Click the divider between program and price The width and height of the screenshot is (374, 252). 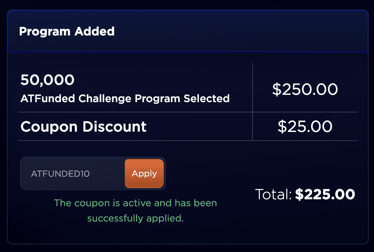[252, 88]
